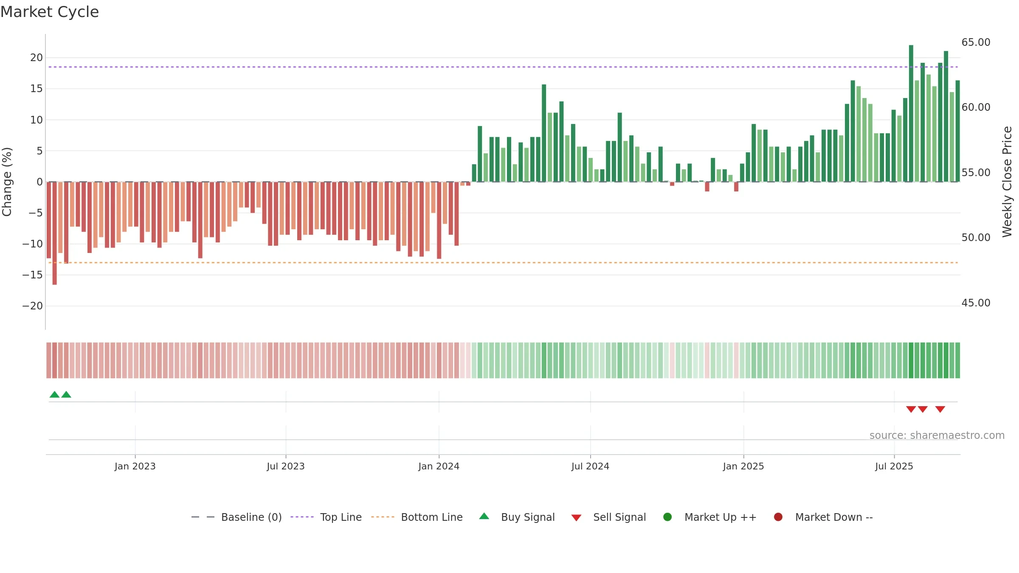The height and width of the screenshot is (573, 1019).
Task: Click the −15 tick on Change axis
Action: [33, 275]
